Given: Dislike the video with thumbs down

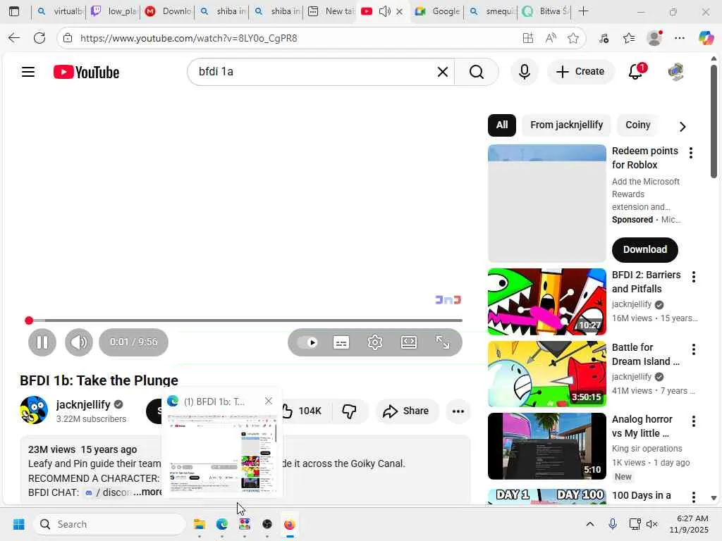Looking at the screenshot, I should coord(349,411).
